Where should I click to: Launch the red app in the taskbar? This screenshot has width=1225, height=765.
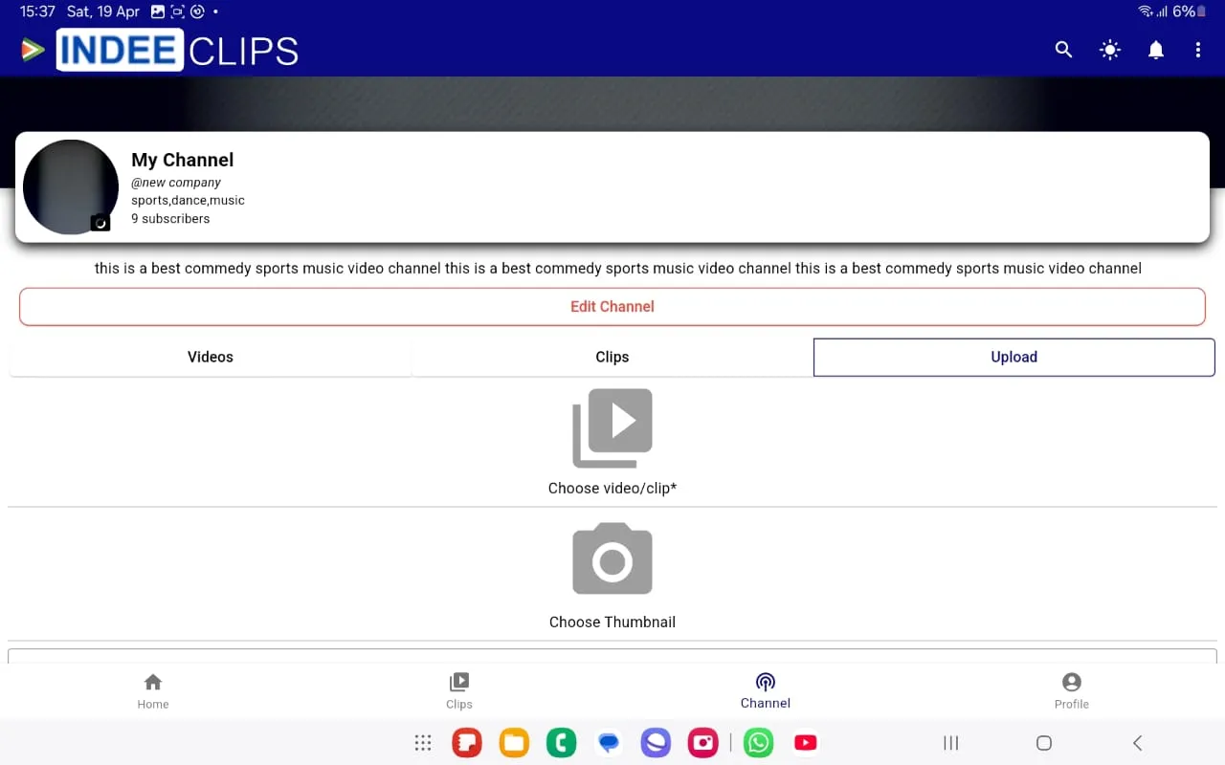(x=467, y=743)
